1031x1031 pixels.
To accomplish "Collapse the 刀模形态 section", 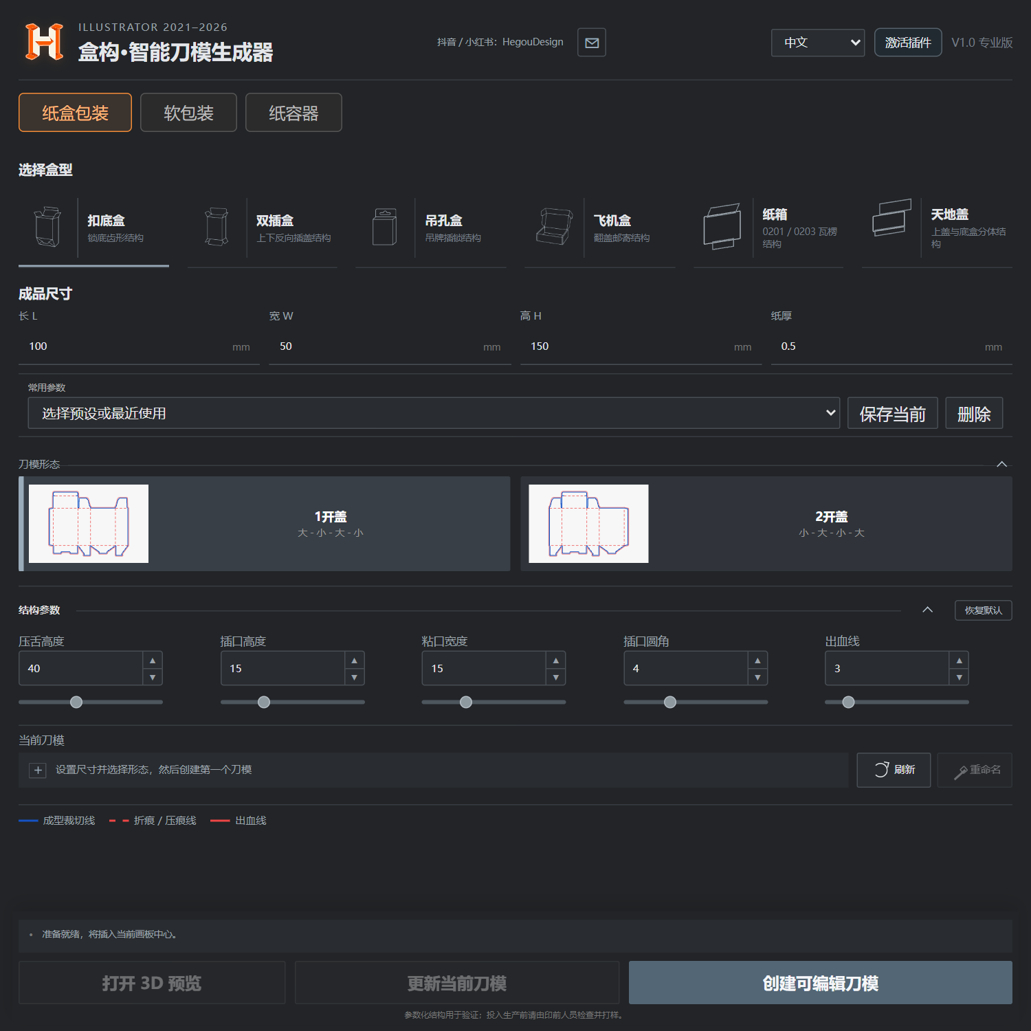I will [x=1002, y=465].
